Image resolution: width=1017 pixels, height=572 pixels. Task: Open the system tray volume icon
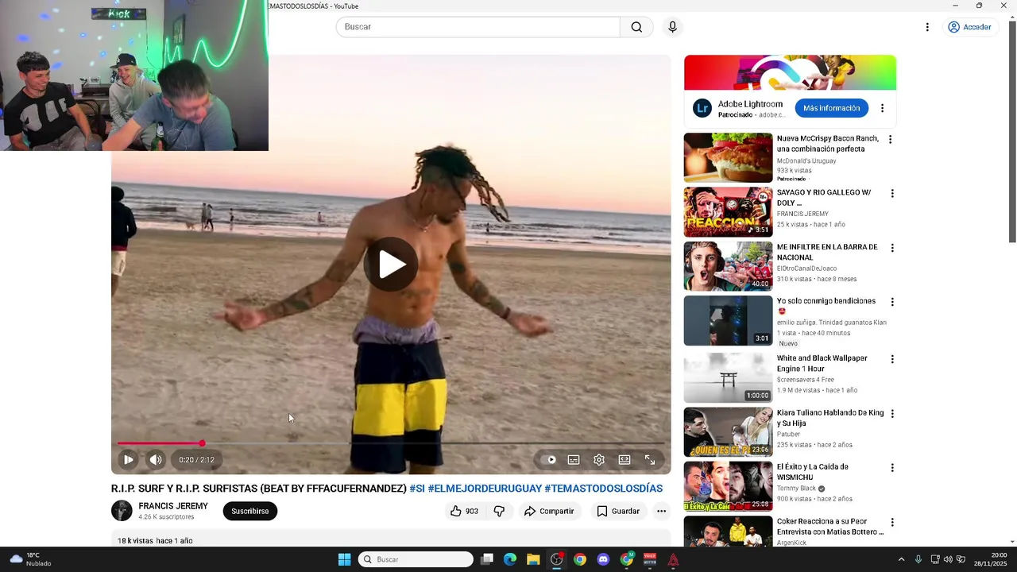pos(948,559)
